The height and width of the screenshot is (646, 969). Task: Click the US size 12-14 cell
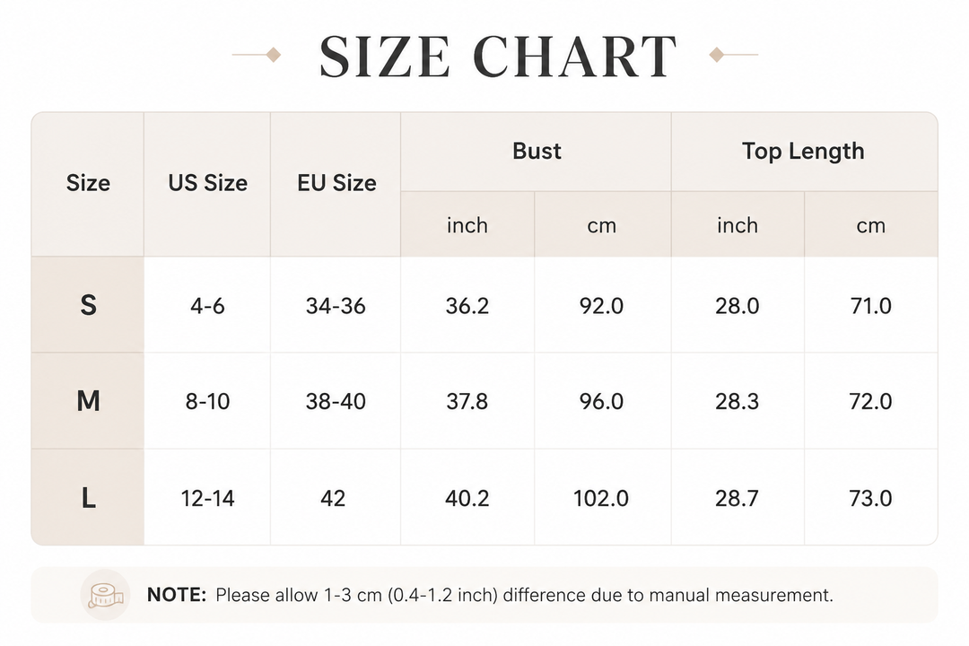pos(207,498)
